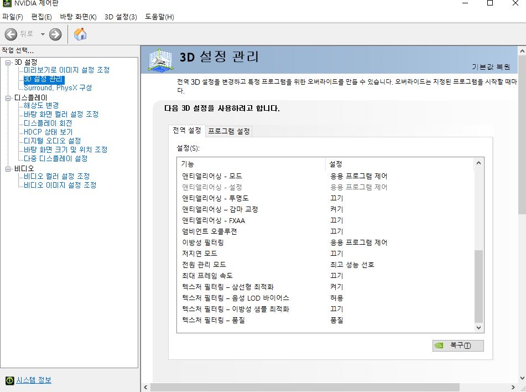The height and width of the screenshot is (392, 526).
Task: Click the NVIDIA logo on 복구 button
Action: click(439, 345)
